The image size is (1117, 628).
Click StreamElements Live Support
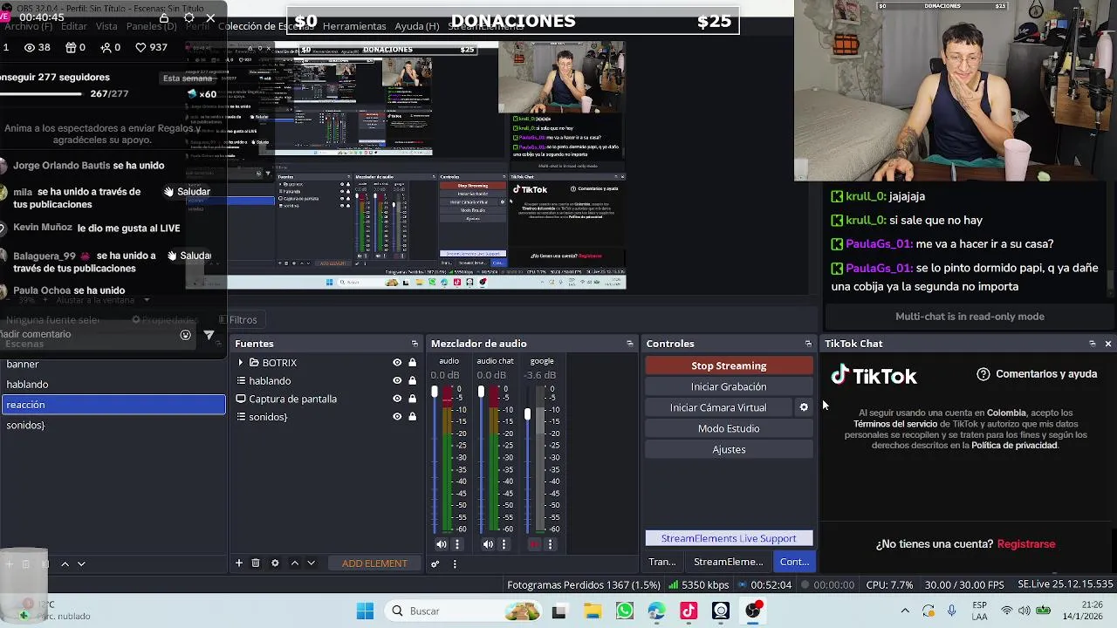pos(729,538)
